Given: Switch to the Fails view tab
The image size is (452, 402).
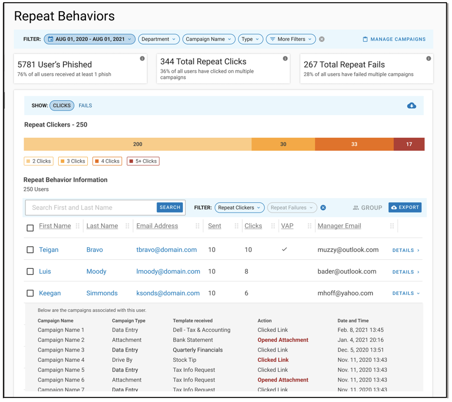Looking at the screenshot, I should (x=86, y=105).
